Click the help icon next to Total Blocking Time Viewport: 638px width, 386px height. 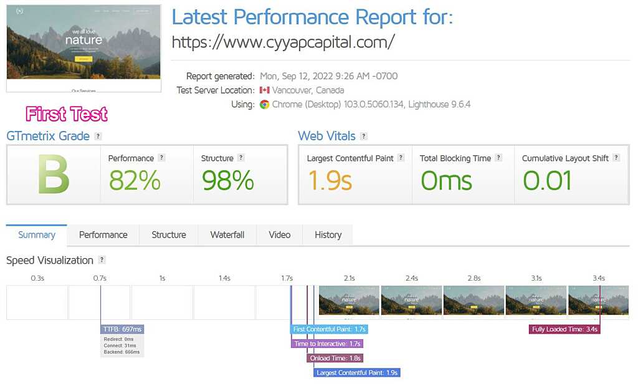point(498,158)
